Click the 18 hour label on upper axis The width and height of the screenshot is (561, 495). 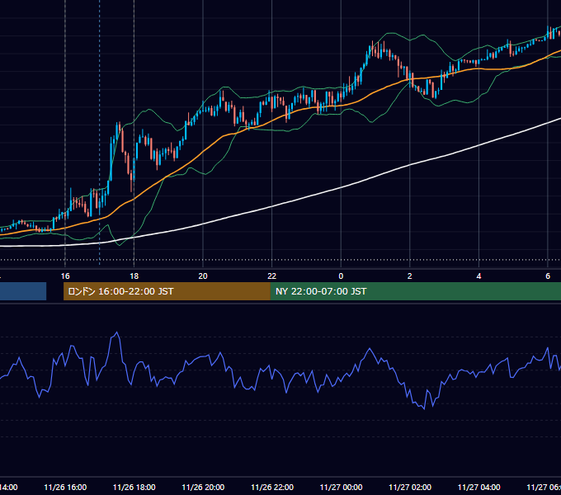point(134,276)
